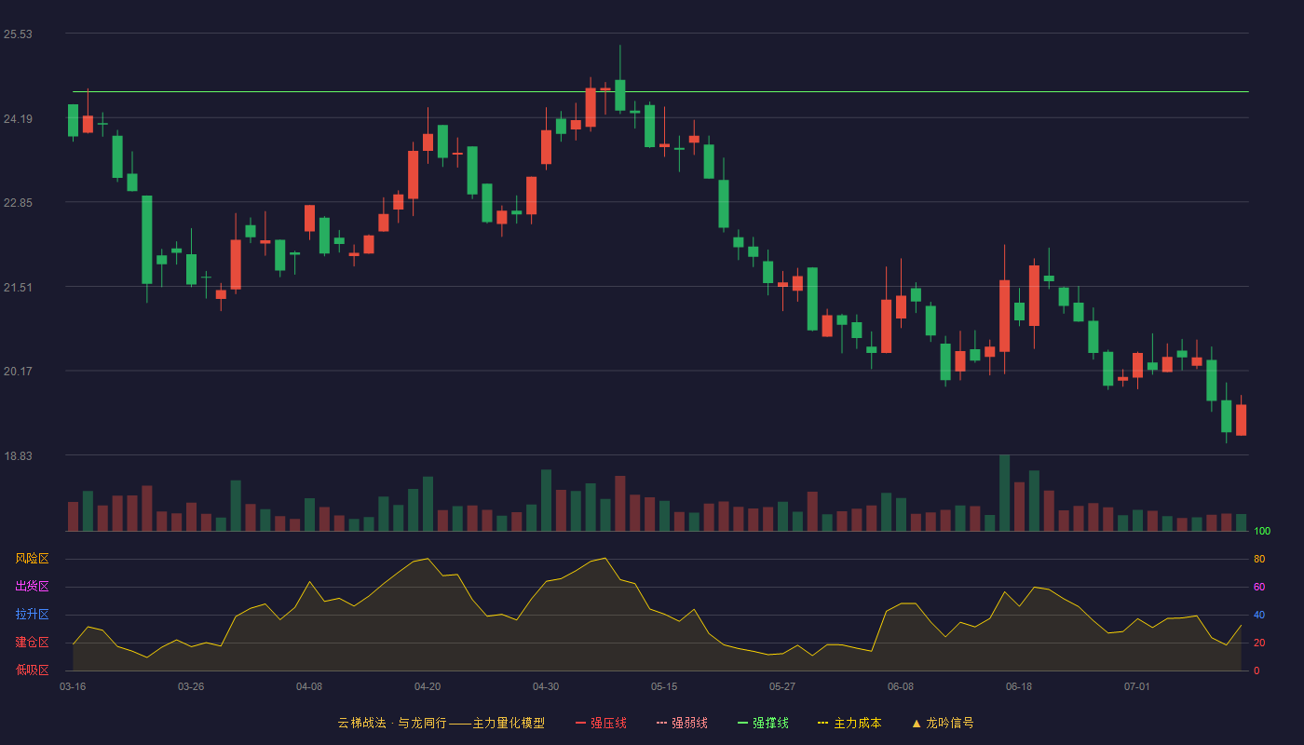
Task: Click the 04-08 date label
Action: [x=309, y=686]
